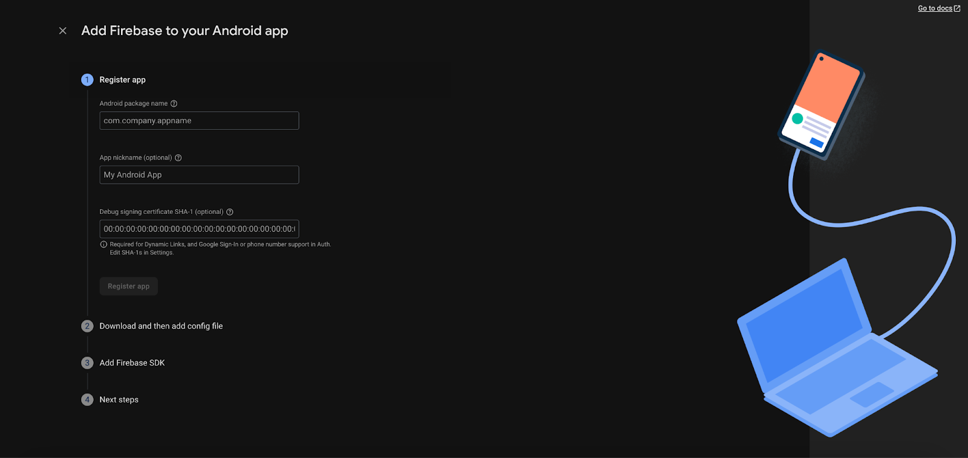Viewport: 968px width, 458px height.
Task: Focus the Android package name field
Action: tap(199, 121)
